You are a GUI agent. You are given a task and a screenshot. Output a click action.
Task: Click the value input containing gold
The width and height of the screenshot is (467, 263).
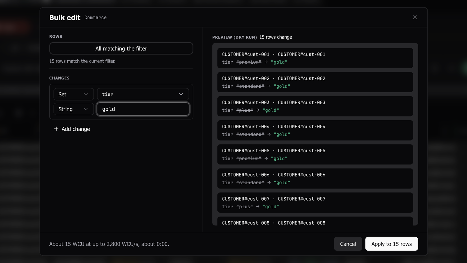pyautogui.click(x=143, y=109)
